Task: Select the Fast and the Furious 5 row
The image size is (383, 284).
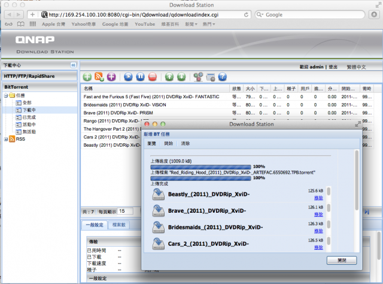Action: (226, 97)
